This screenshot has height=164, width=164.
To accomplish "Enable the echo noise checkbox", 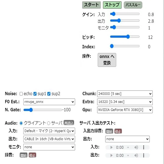I will (x=21, y=94).
